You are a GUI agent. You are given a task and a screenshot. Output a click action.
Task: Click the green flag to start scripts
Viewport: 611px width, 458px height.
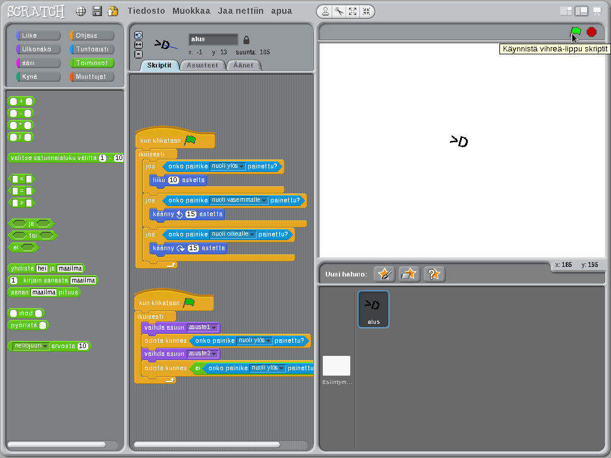[x=575, y=32]
